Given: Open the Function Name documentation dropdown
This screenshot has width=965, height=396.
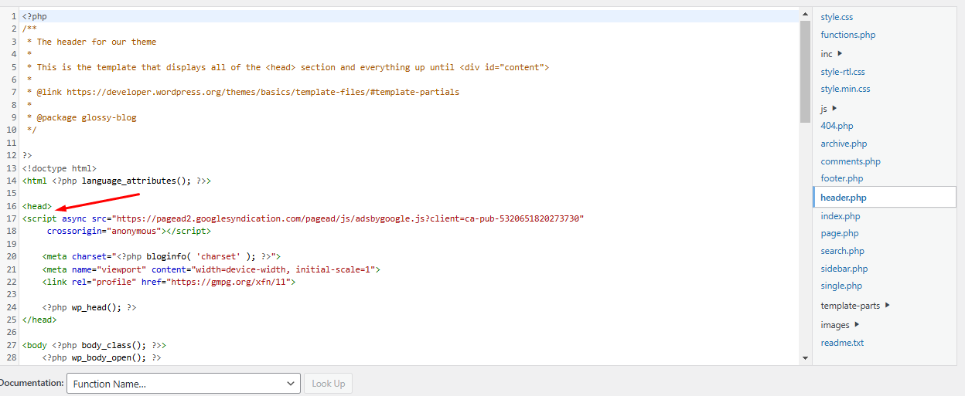Looking at the screenshot, I should pyautogui.click(x=183, y=384).
